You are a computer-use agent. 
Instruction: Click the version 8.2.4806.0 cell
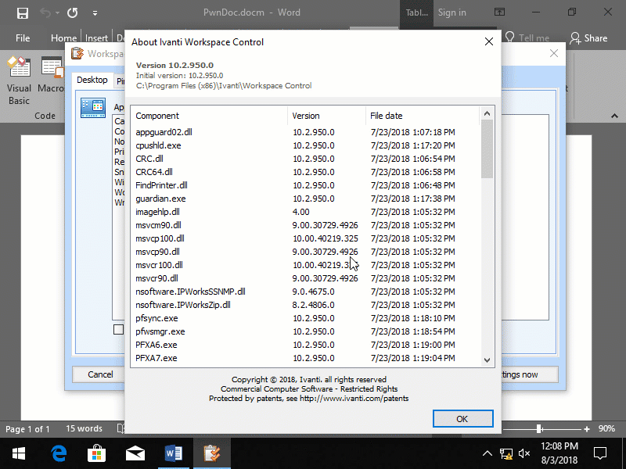pyautogui.click(x=314, y=305)
